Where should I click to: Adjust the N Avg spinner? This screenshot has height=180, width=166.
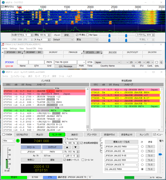tap(49, 40)
